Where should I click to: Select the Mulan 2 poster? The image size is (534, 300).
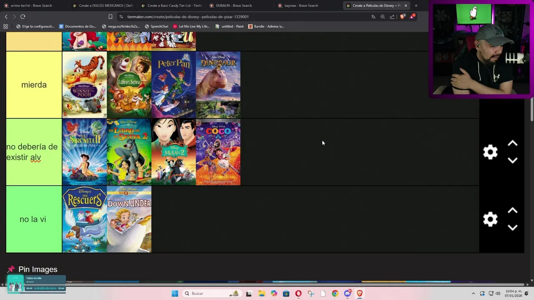click(174, 152)
